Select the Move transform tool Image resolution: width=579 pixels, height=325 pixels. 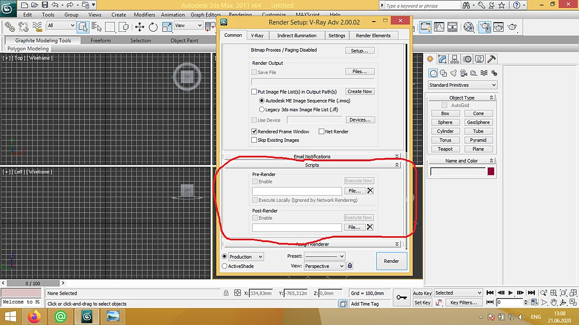139,26
